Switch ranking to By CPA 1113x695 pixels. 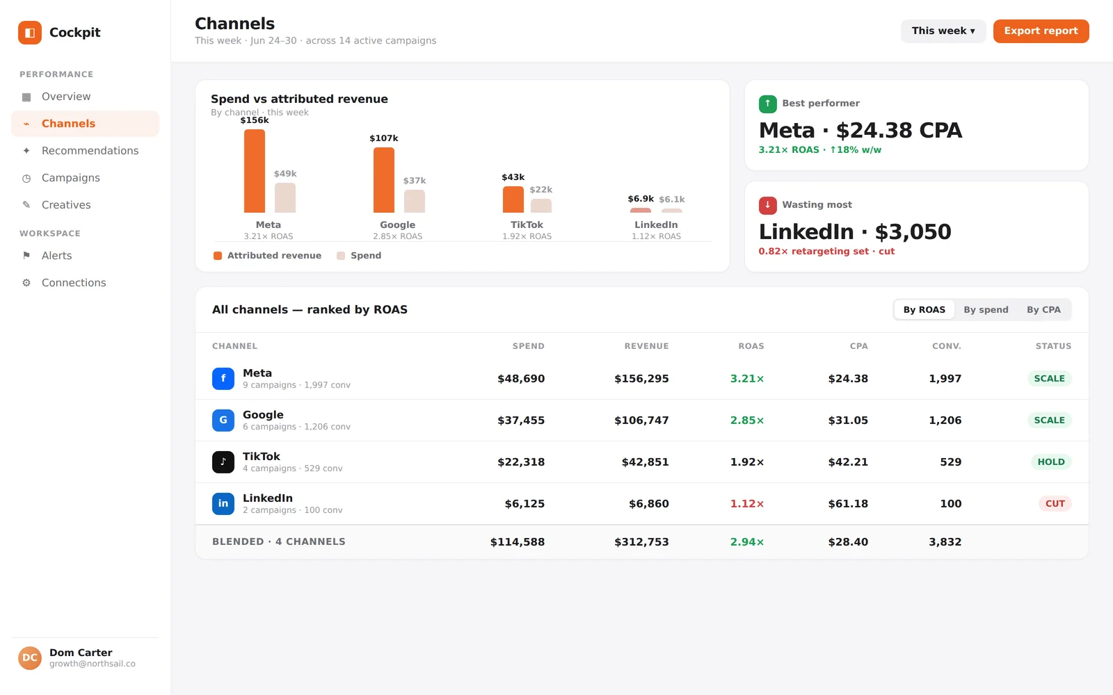click(1043, 310)
